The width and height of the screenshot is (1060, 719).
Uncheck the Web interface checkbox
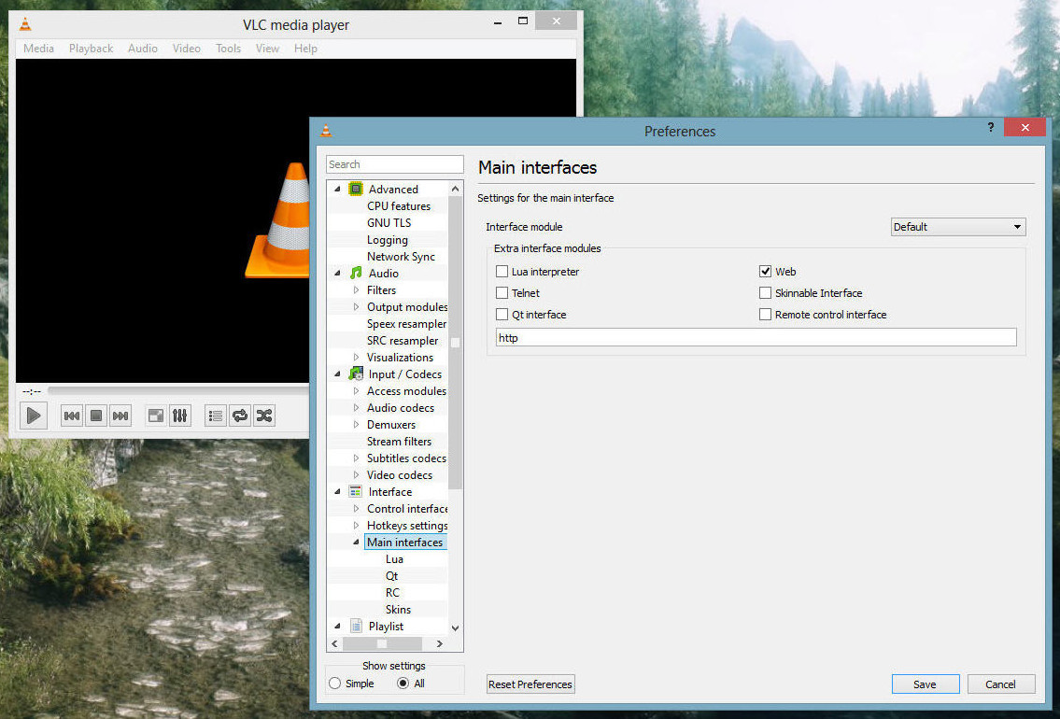click(765, 272)
